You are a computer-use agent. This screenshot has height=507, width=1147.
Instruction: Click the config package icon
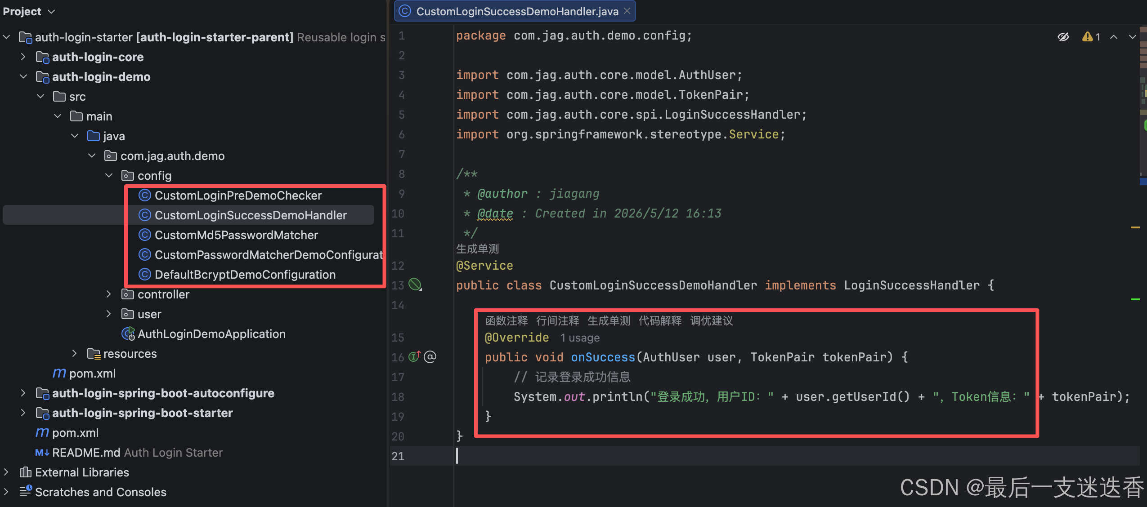128,176
